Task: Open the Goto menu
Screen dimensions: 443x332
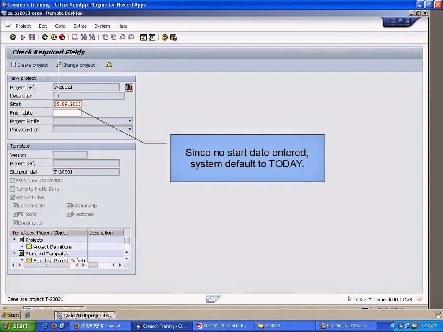Action: click(60, 26)
